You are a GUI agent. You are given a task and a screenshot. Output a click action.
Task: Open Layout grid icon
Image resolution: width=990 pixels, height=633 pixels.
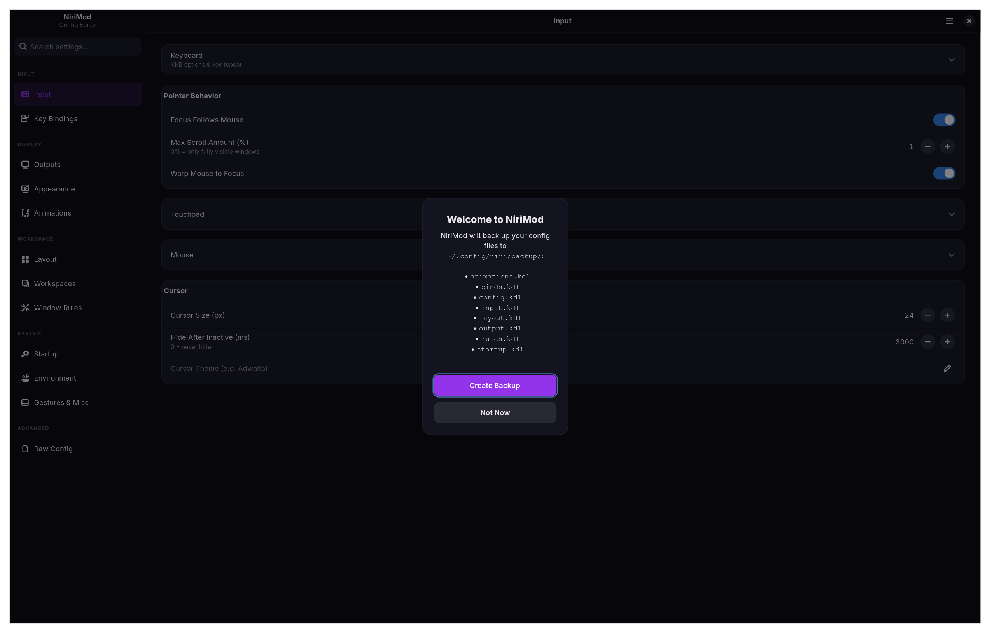25,259
